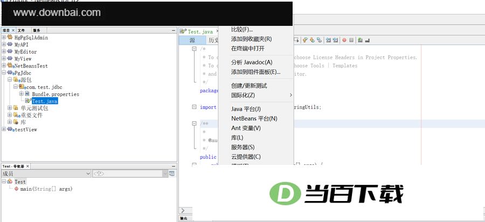
Task: Select 云提供器(C) in the context menu
Action: [256, 157]
